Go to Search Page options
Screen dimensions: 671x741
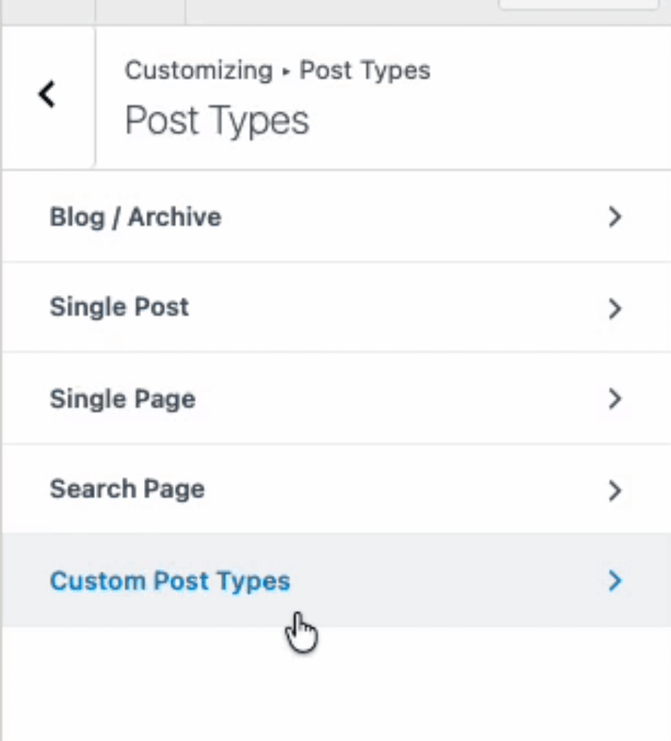[x=127, y=489]
